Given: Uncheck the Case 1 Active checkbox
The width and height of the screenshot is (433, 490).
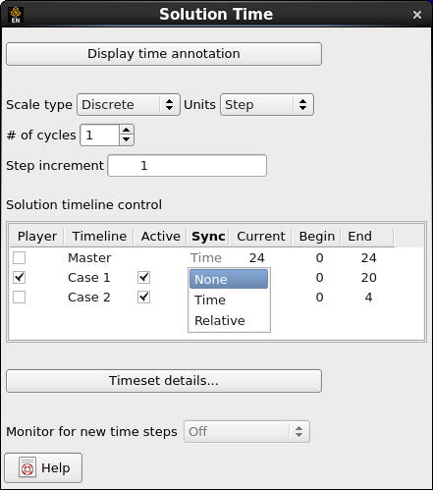Looking at the screenshot, I should [143, 278].
